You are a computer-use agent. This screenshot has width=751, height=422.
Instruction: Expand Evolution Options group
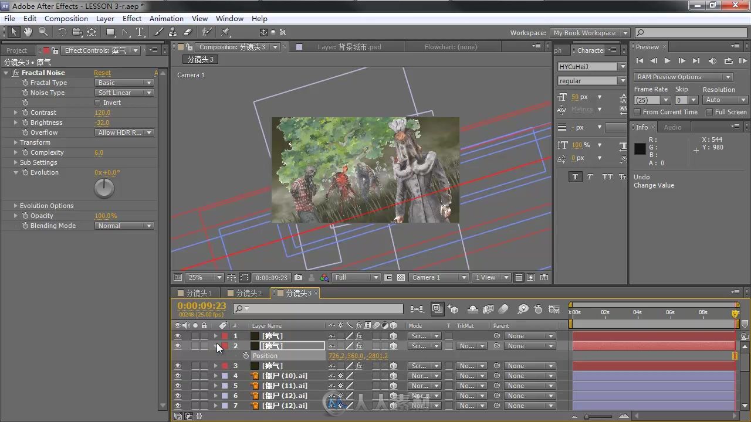point(16,206)
